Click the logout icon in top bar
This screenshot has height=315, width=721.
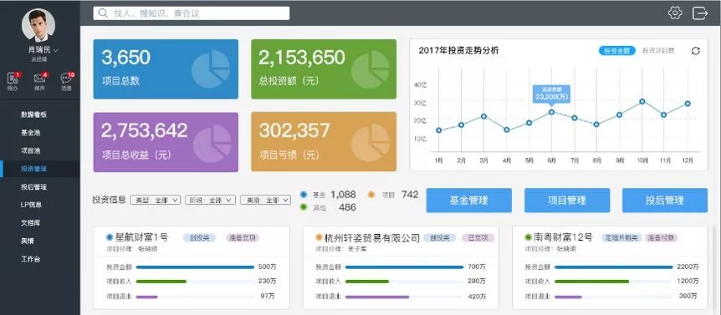click(699, 13)
